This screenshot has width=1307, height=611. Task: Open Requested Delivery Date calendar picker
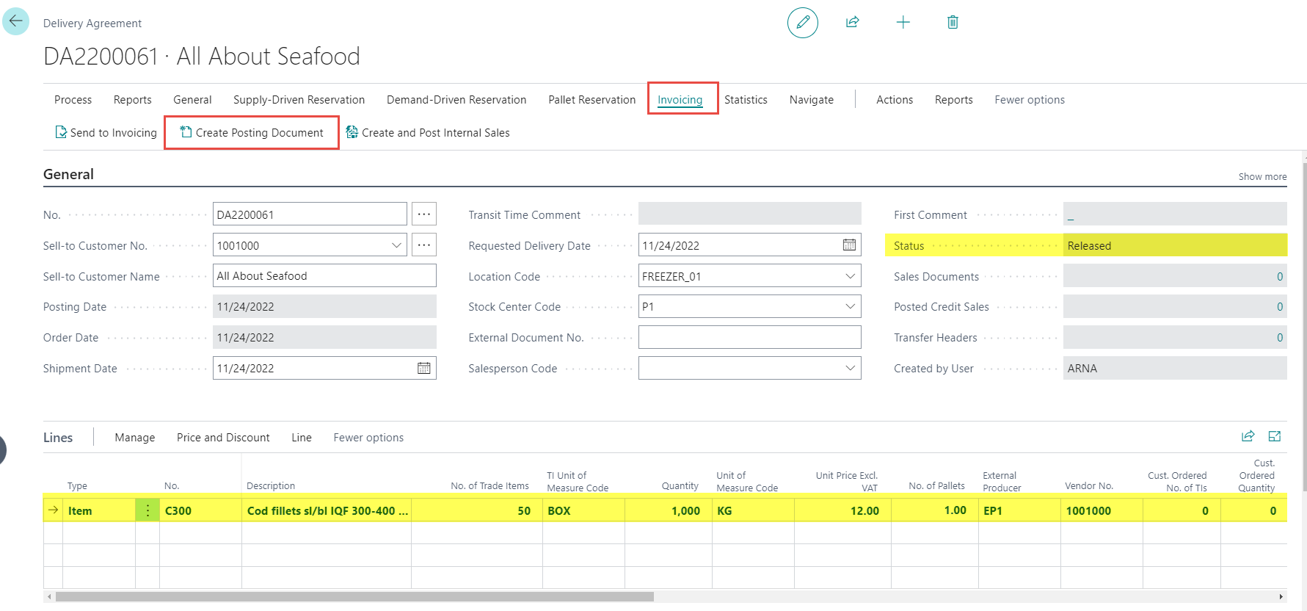tap(849, 245)
